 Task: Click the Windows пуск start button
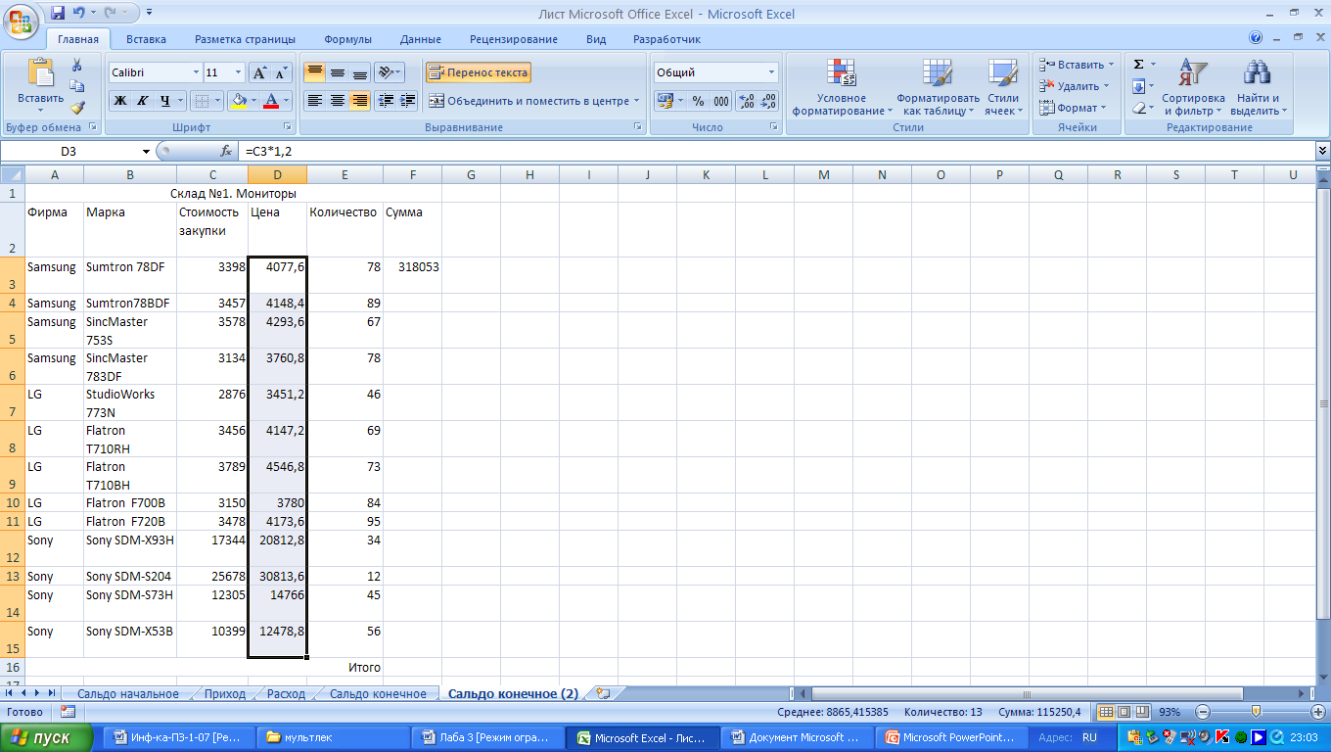tap(47, 738)
